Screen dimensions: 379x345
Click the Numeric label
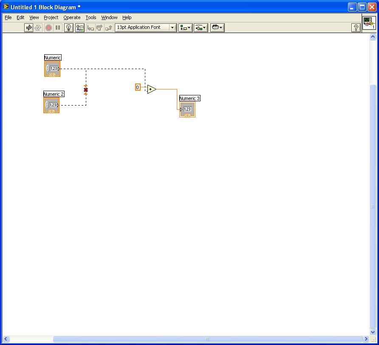[53, 58]
